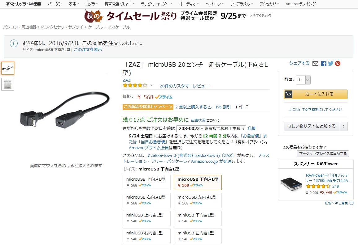Select the second product image thumbnail
This screenshot has width=358, height=248.
coord(8,84)
